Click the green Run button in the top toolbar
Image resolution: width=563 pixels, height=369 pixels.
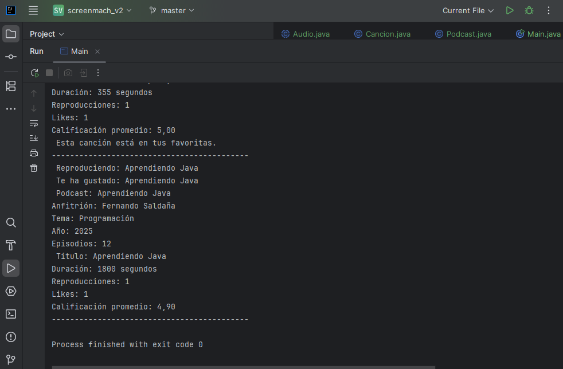click(x=510, y=10)
